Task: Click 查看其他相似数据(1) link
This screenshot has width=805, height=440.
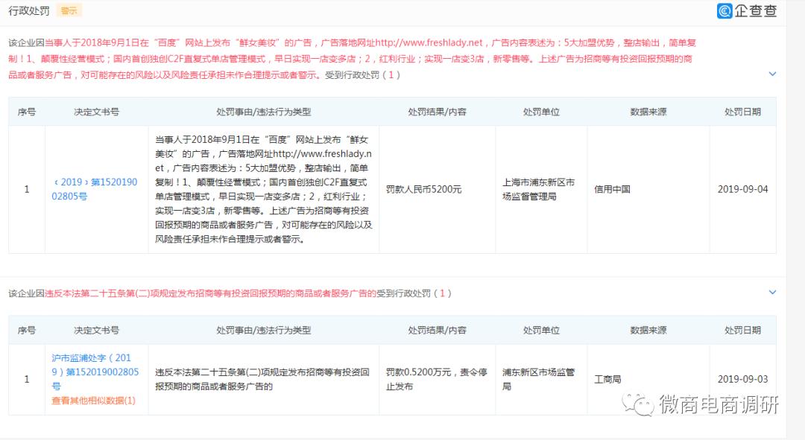Action: pyautogui.click(x=93, y=401)
